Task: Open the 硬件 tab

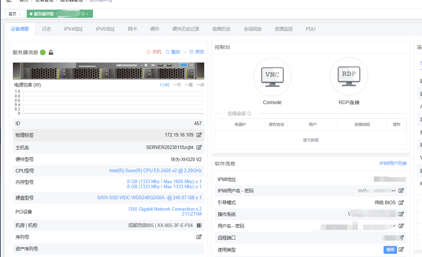Action: pos(155,29)
